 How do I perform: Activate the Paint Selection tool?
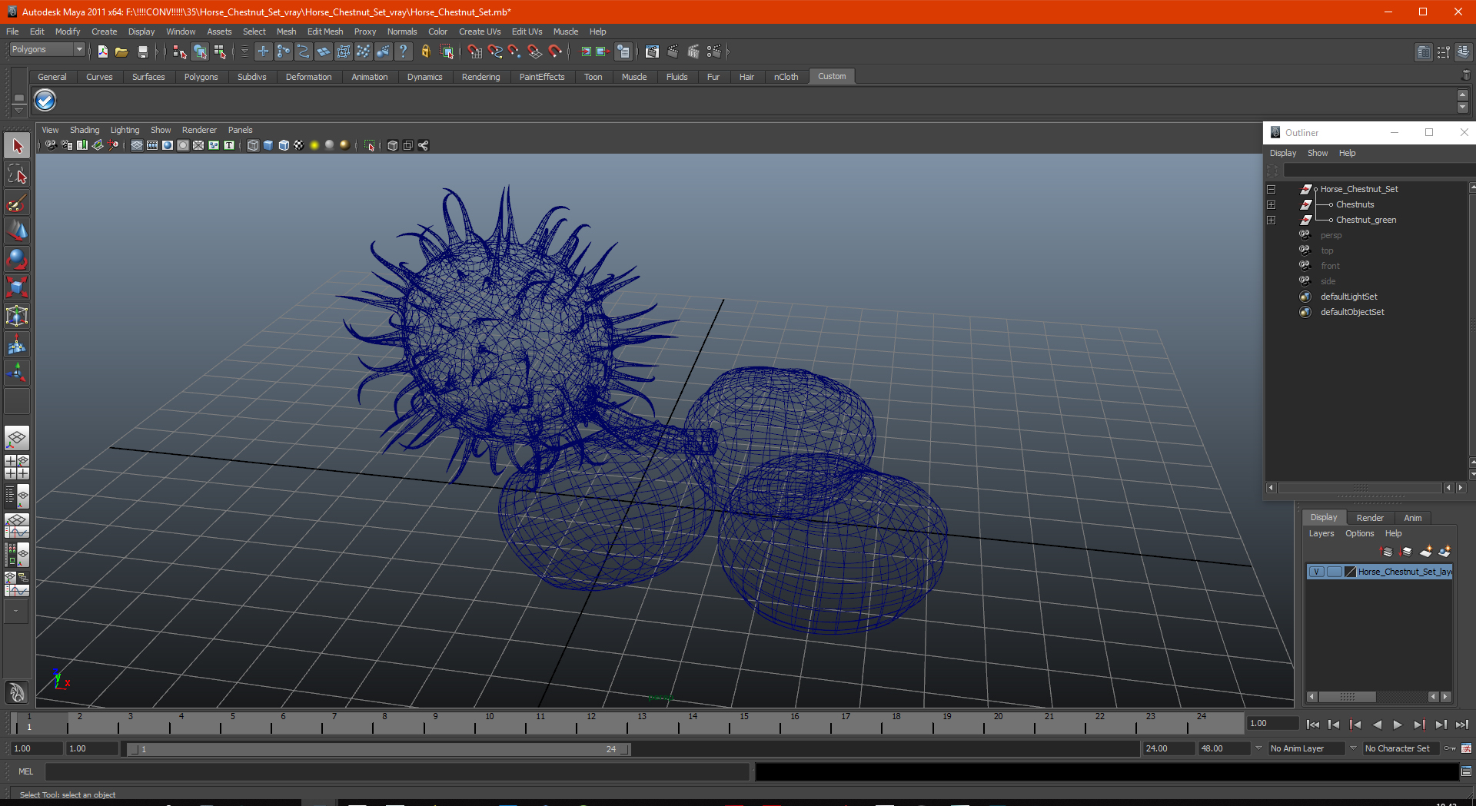pos(17,203)
